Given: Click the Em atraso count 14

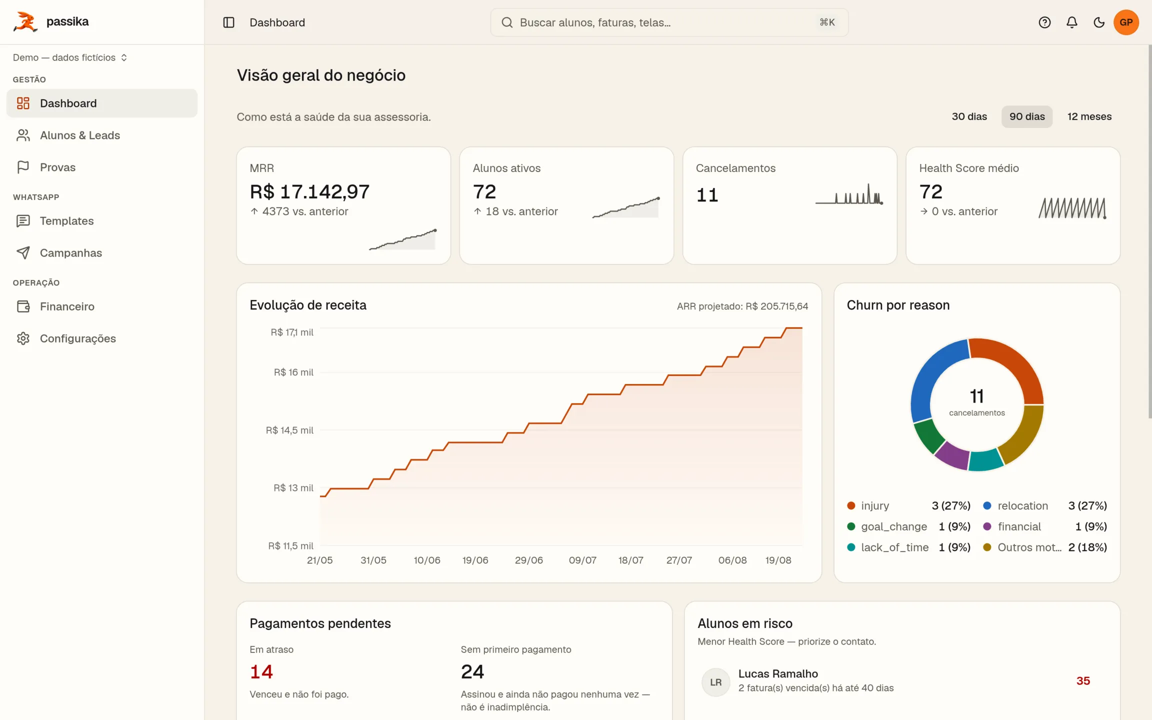Looking at the screenshot, I should (x=261, y=671).
